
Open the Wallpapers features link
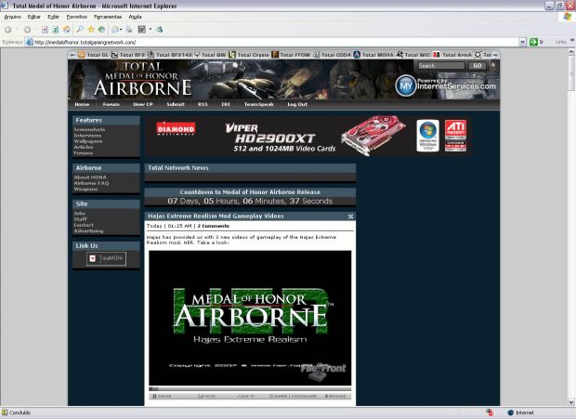point(88,141)
